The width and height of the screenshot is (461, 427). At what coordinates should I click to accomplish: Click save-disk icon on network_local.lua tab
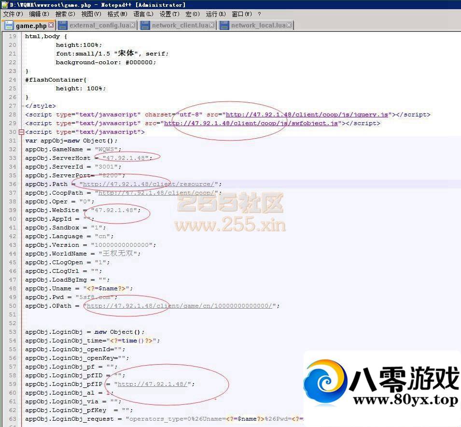coord(224,25)
